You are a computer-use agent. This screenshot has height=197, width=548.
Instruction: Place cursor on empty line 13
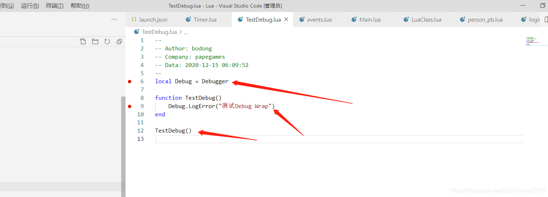(339, 139)
